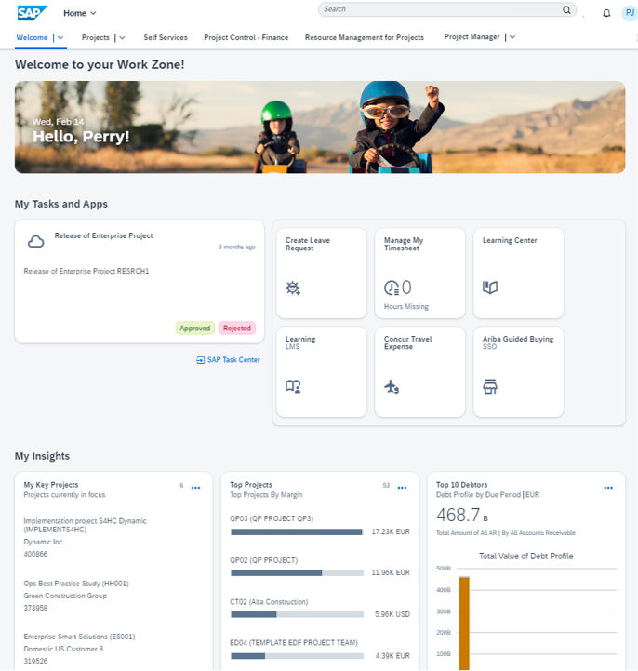Open Top Projects more options
Viewport: 638px width, 671px height.
tap(402, 488)
